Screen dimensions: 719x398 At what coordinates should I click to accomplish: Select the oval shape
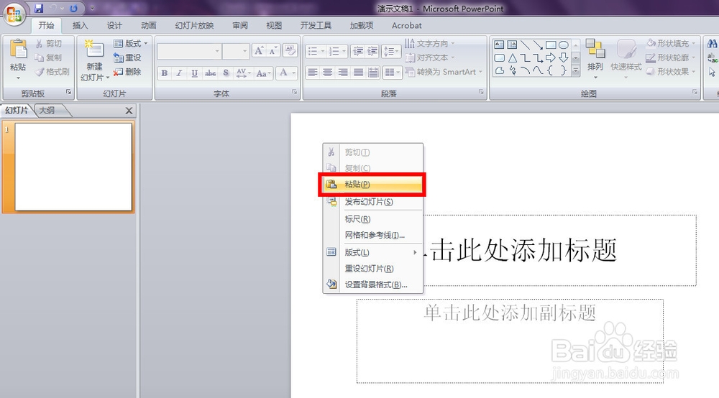(564, 45)
